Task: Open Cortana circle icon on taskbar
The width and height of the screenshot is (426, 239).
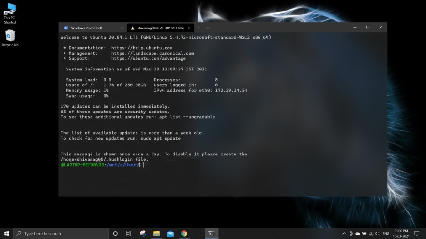Action: point(115,233)
